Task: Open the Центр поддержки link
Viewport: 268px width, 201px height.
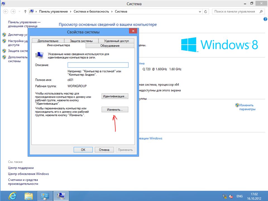Action: pyautogui.click(x=21, y=168)
